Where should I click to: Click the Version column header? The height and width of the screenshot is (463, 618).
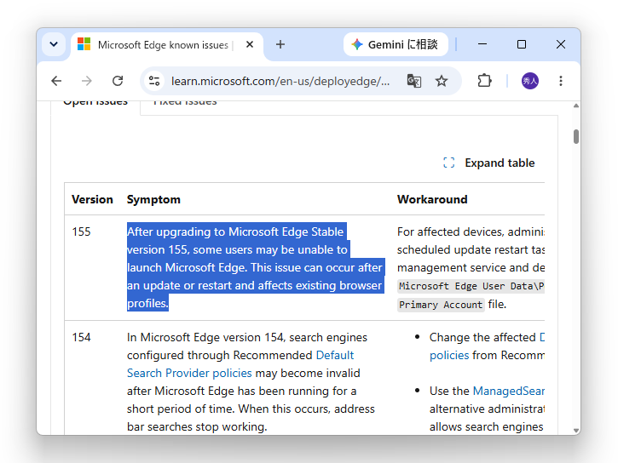(92, 199)
